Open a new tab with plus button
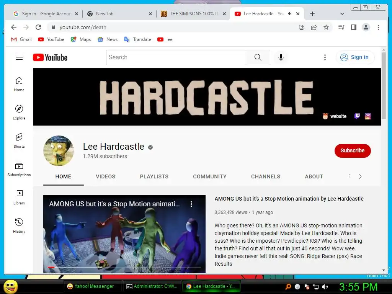Image resolution: width=392 pixels, height=294 pixels. (x=312, y=14)
